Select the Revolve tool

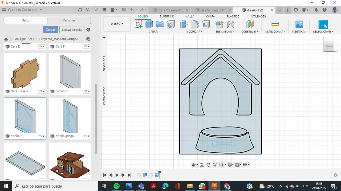click(160, 24)
